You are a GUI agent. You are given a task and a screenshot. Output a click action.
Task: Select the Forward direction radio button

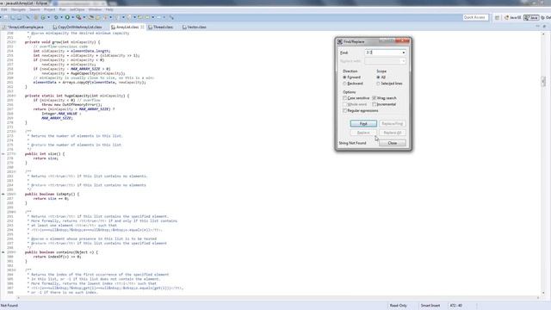(344, 77)
